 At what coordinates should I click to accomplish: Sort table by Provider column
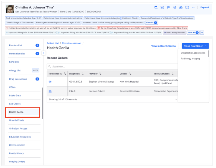(100, 74)
